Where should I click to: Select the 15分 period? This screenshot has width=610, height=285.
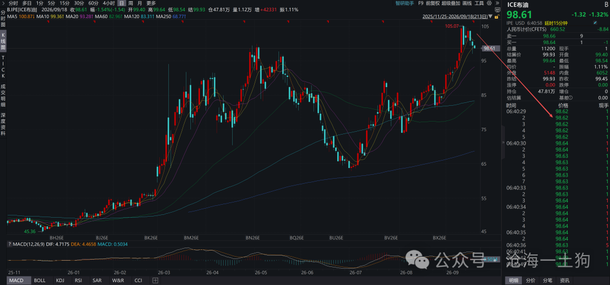tap(64, 3)
